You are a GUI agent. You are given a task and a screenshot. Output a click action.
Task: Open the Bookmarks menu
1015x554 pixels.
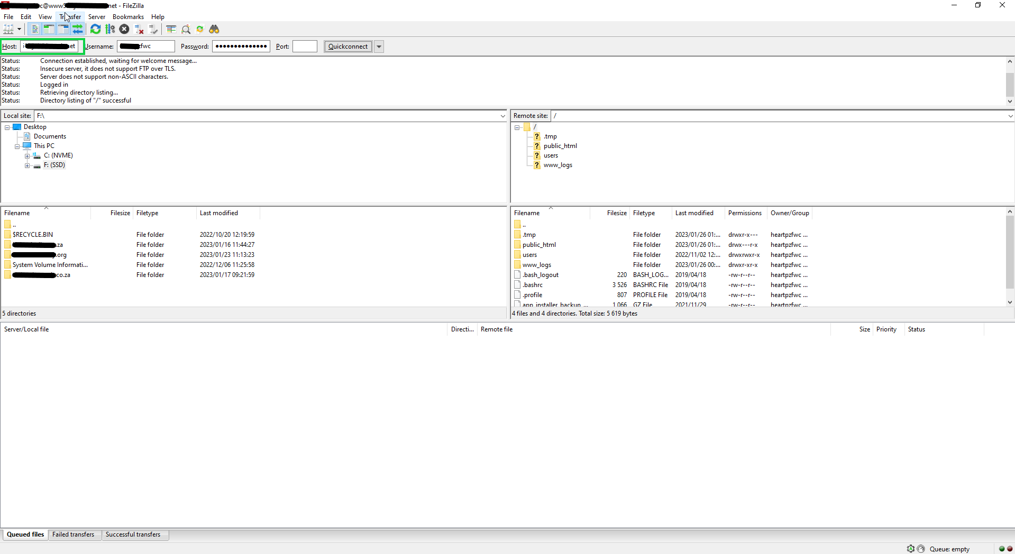pos(128,17)
